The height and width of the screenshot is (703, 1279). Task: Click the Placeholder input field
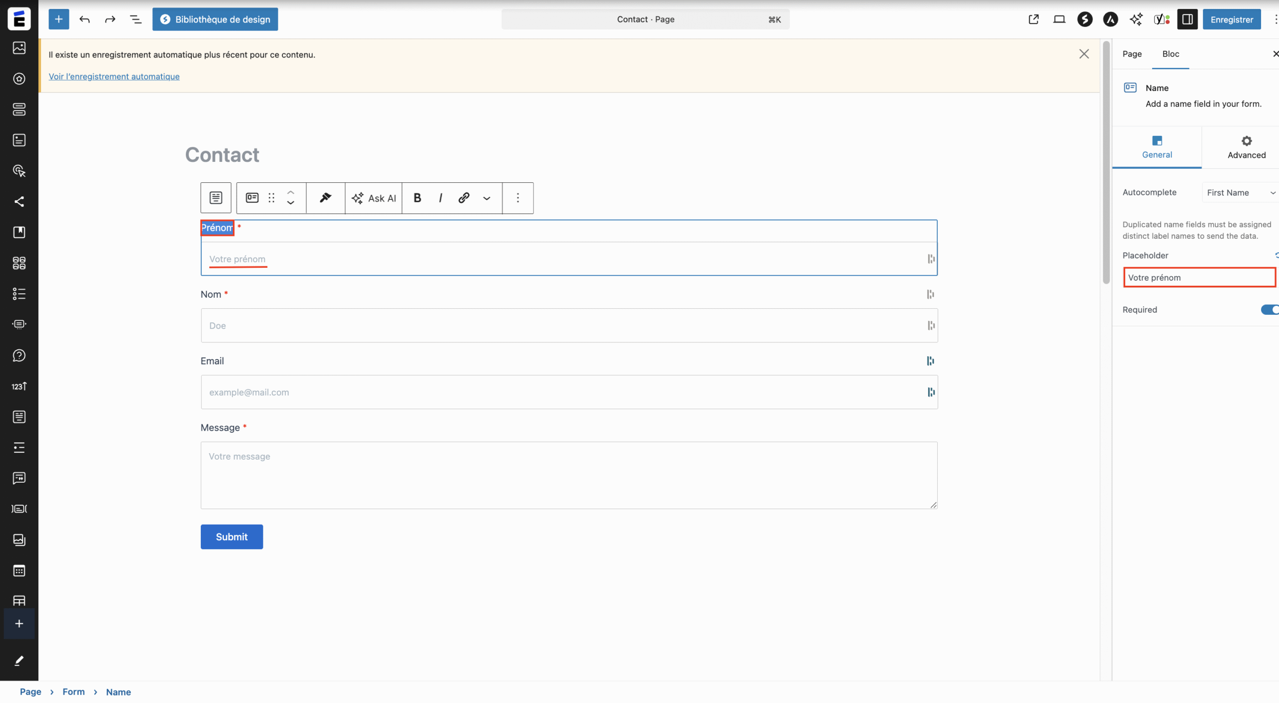click(x=1199, y=278)
